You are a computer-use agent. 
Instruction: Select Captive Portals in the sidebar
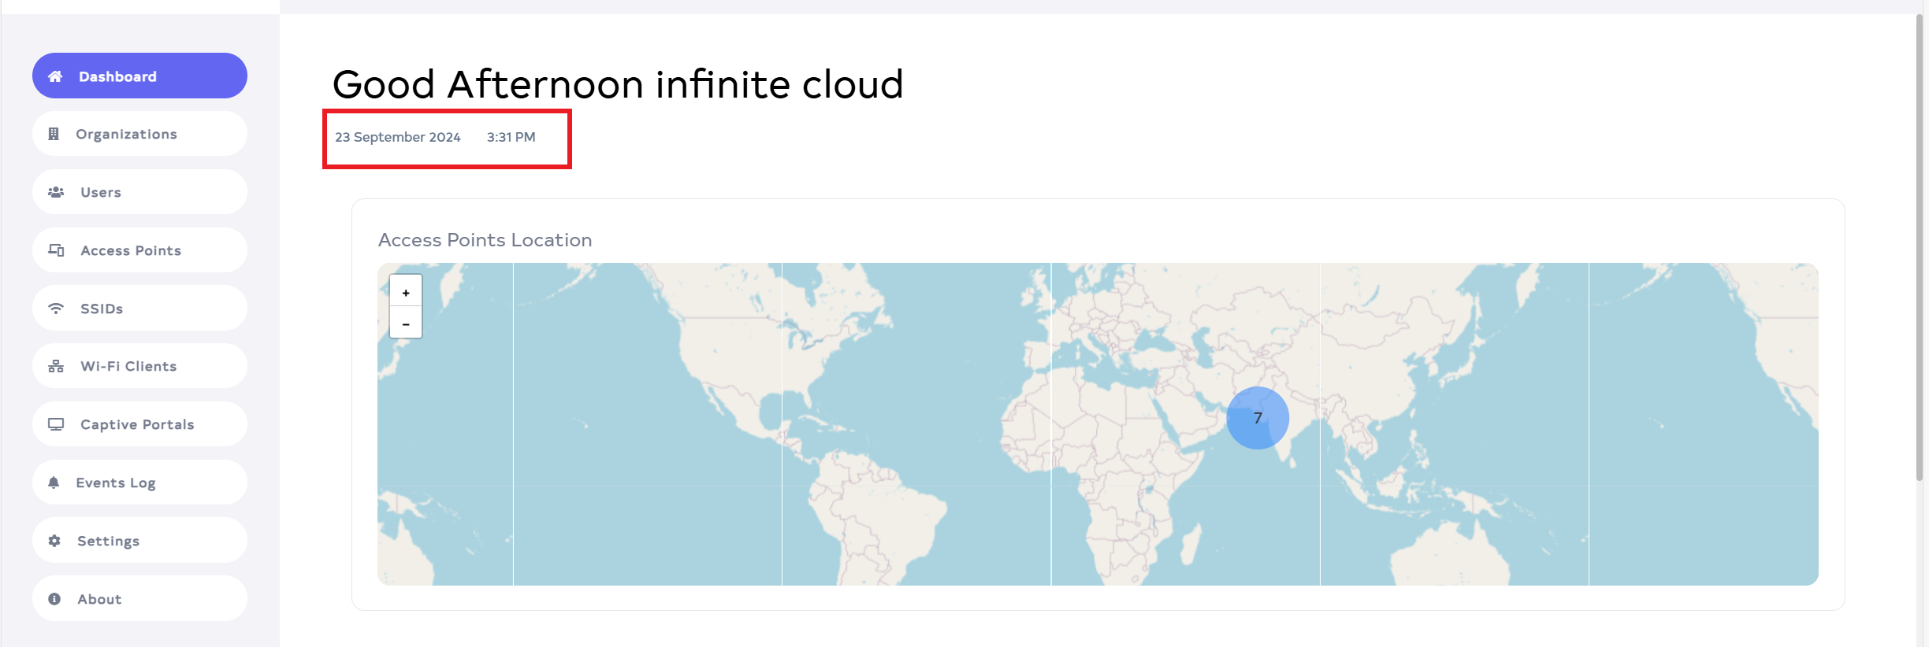coord(137,424)
